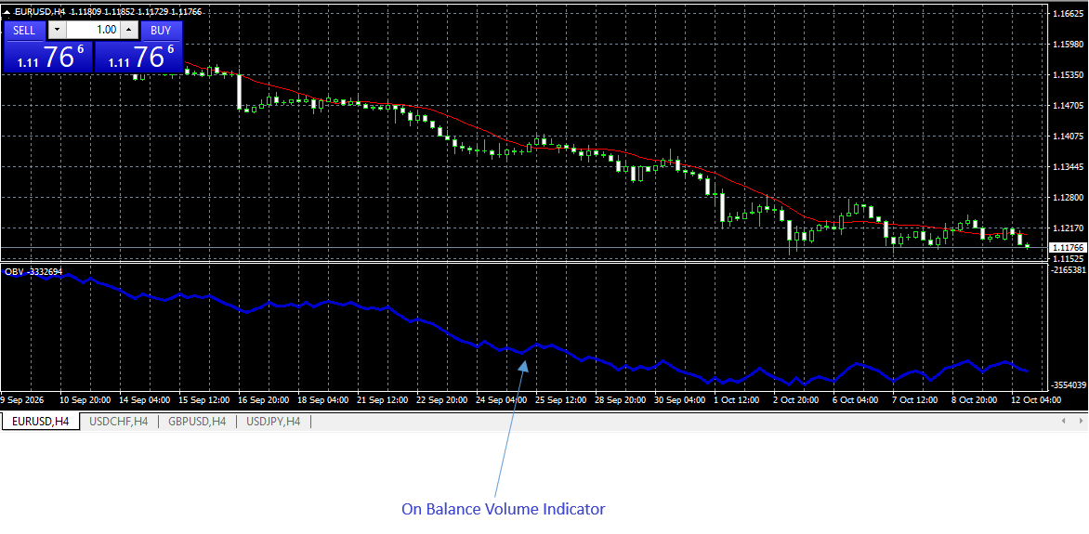
Task: Click the sell price tile below SELL
Action: pyautogui.click(x=48, y=57)
